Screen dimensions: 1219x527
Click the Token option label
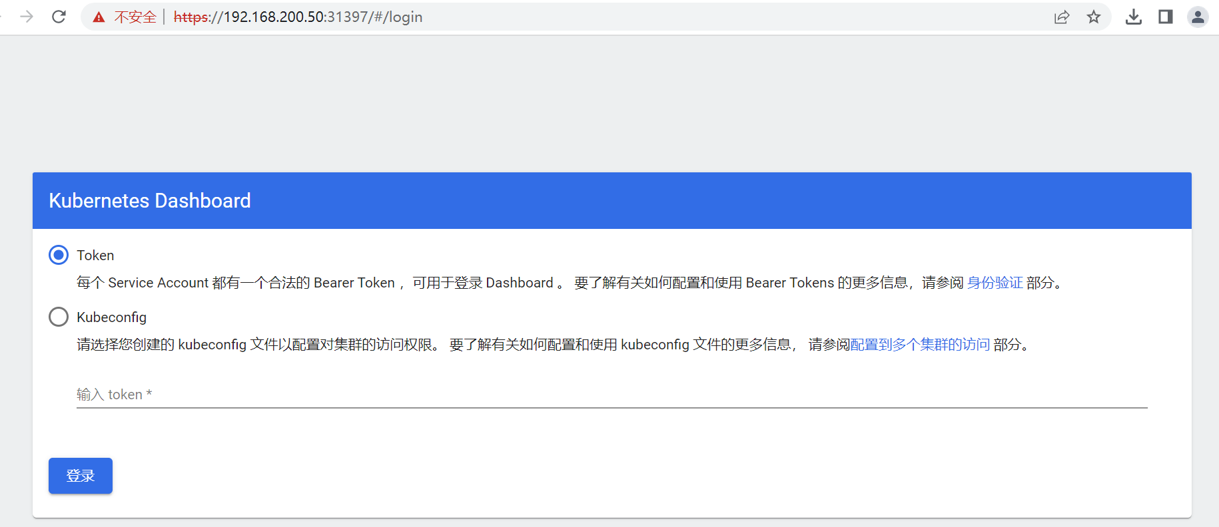tap(95, 256)
